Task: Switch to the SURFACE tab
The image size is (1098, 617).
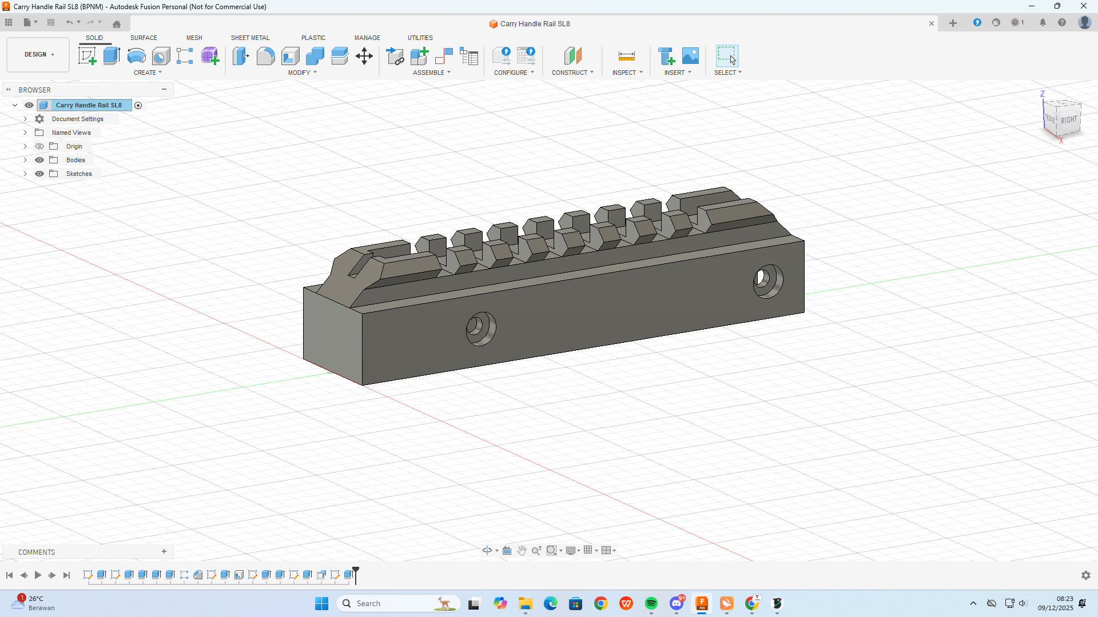Action: (144, 38)
